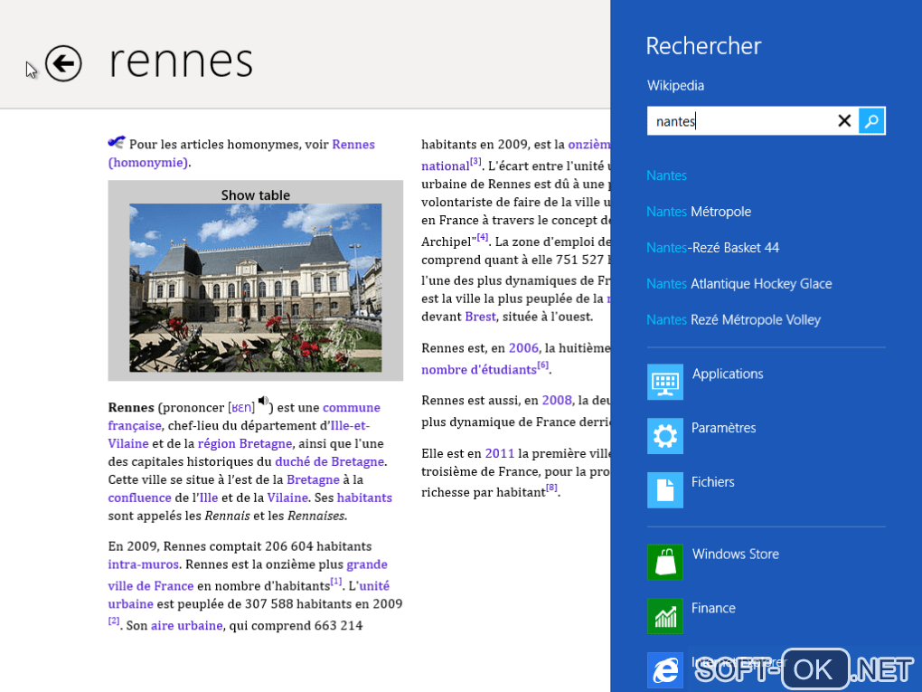The width and height of the screenshot is (922, 692).
Task: Follow the habitants link
Action: tap(364, 498)
